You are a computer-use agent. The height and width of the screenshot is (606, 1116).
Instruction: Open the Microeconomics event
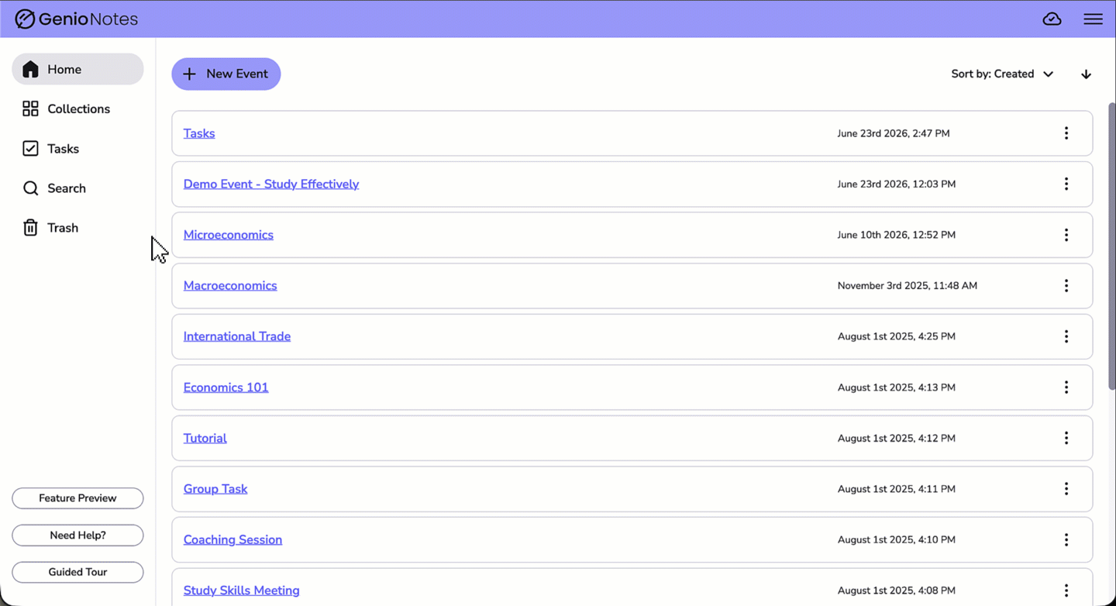[229, 235]
